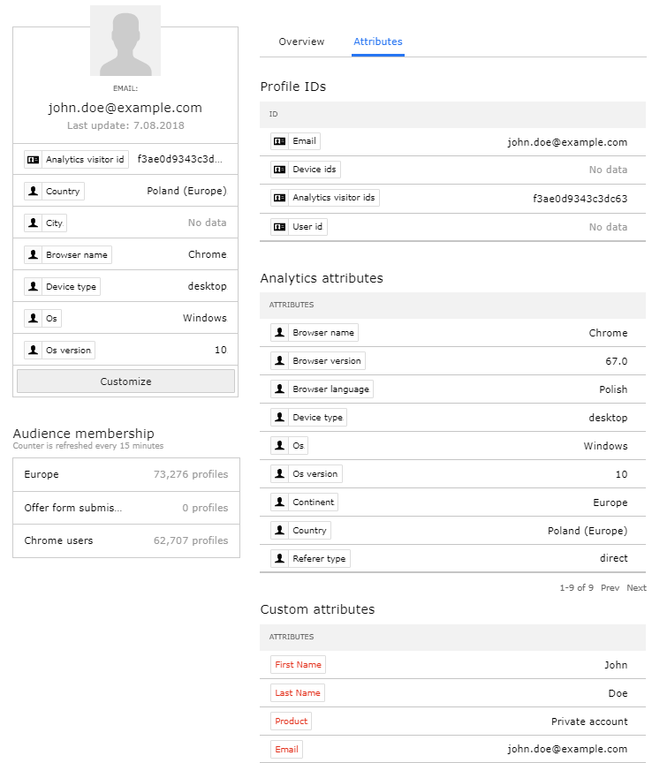Click person icon next to Browser language
This screenshot has width=652, height=763.
pyautogui.click(x=280, y=389)
